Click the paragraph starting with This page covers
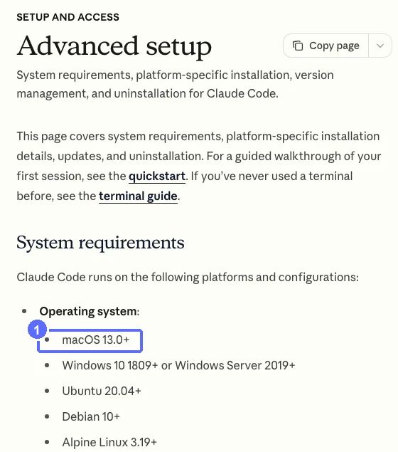This screenshot has width=398, height=452. point(198,167)
